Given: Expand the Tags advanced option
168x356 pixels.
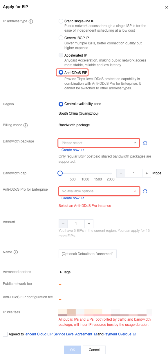Looking at the screenshot, I should point(65,272).
